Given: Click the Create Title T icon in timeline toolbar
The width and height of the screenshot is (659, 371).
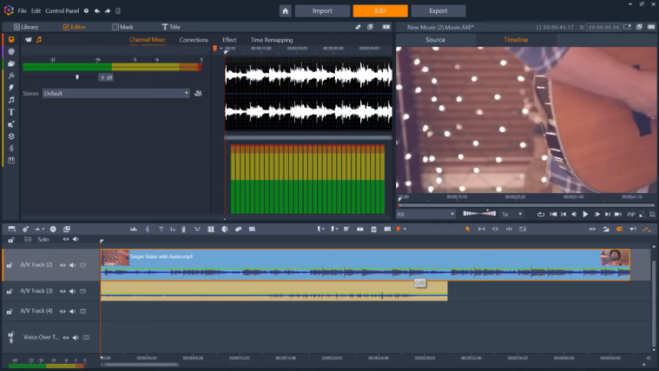Looking at the screenshot, I should (161, 229).
